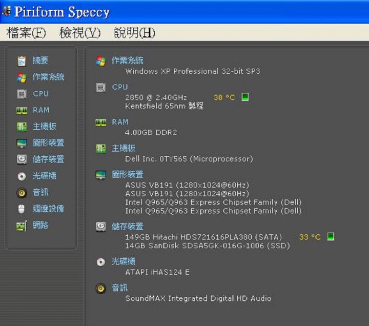
Task: Open 光碟機 heading in main panel
Action: tap(124, 261)
